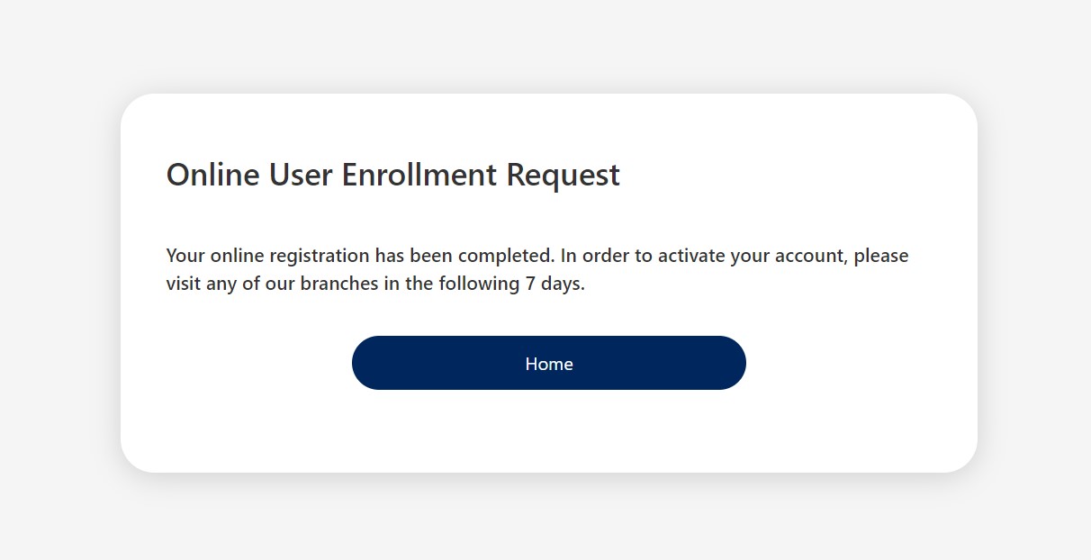Click the word "been" in the message
The height and width of the screenshot is (560, 1091).
click(x=431, y=256)
